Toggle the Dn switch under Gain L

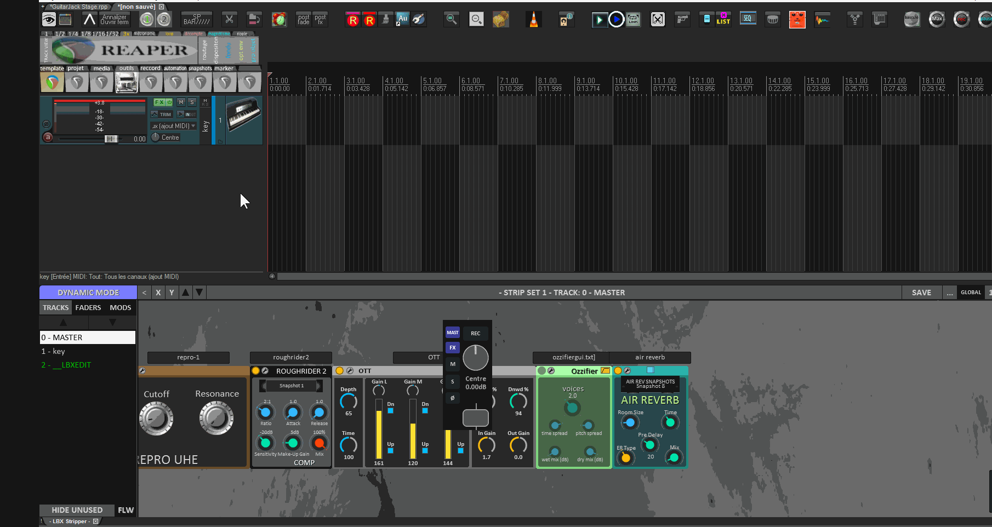pos(391,410)
